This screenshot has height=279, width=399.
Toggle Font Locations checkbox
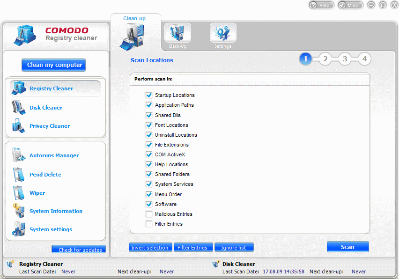tap(149, 125)
